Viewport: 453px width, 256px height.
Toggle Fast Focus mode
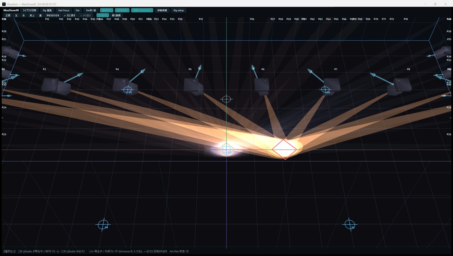coord(64,10)
